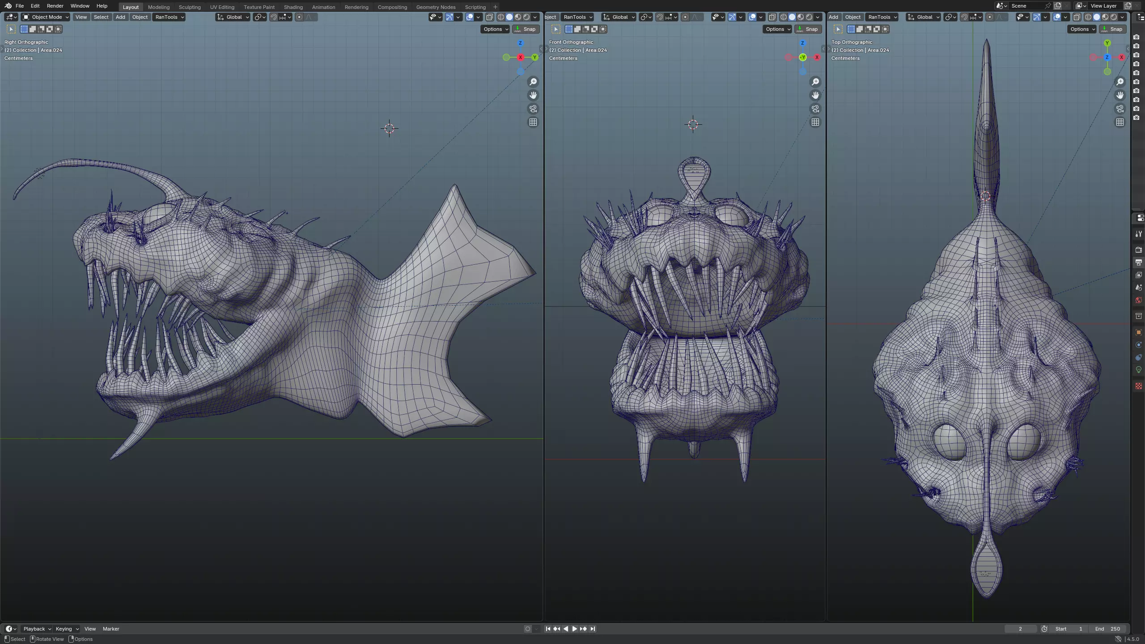
Task: Open the Render menu
Action: click(x=55, y=6)
